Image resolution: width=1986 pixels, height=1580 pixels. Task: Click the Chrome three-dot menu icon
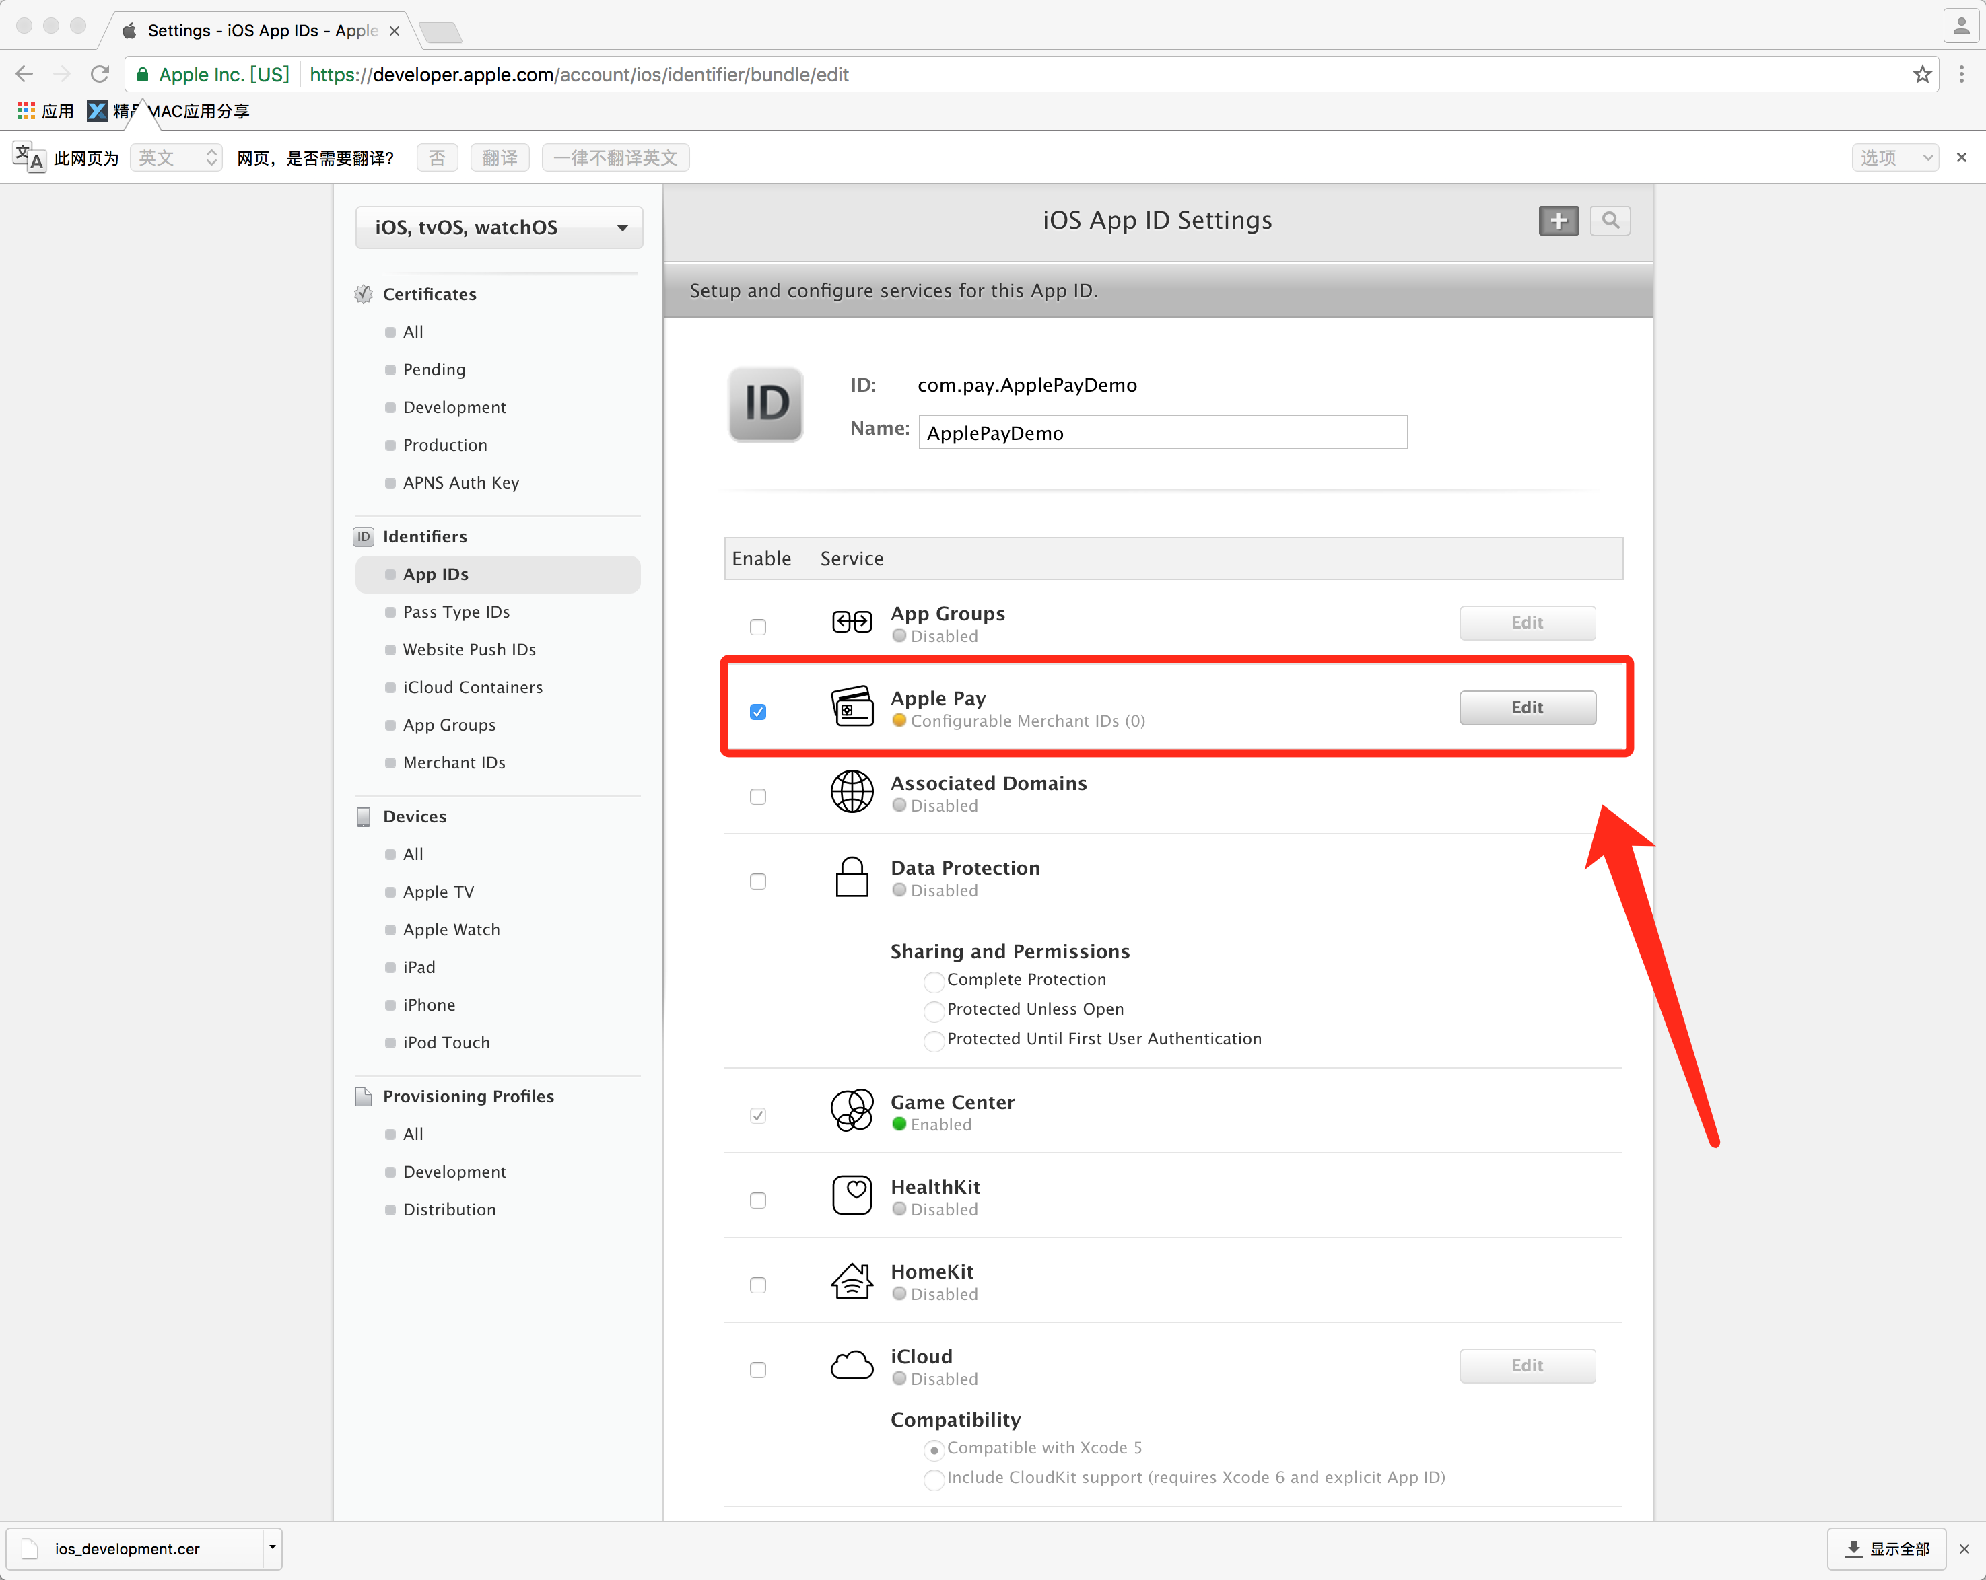point(1961,75)
